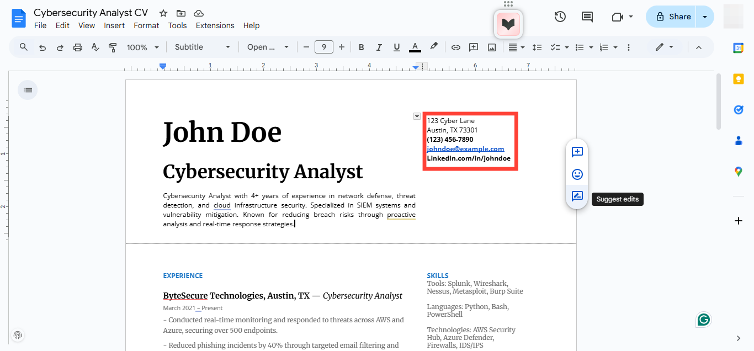The image size is (754, 351).
Task: Toggle underline formatting
Action: [x=396, y=47]
